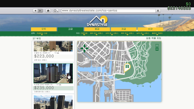Click the 상호 작용 지도 heading
Screen dimensions: 194x109
click(154, 38)
